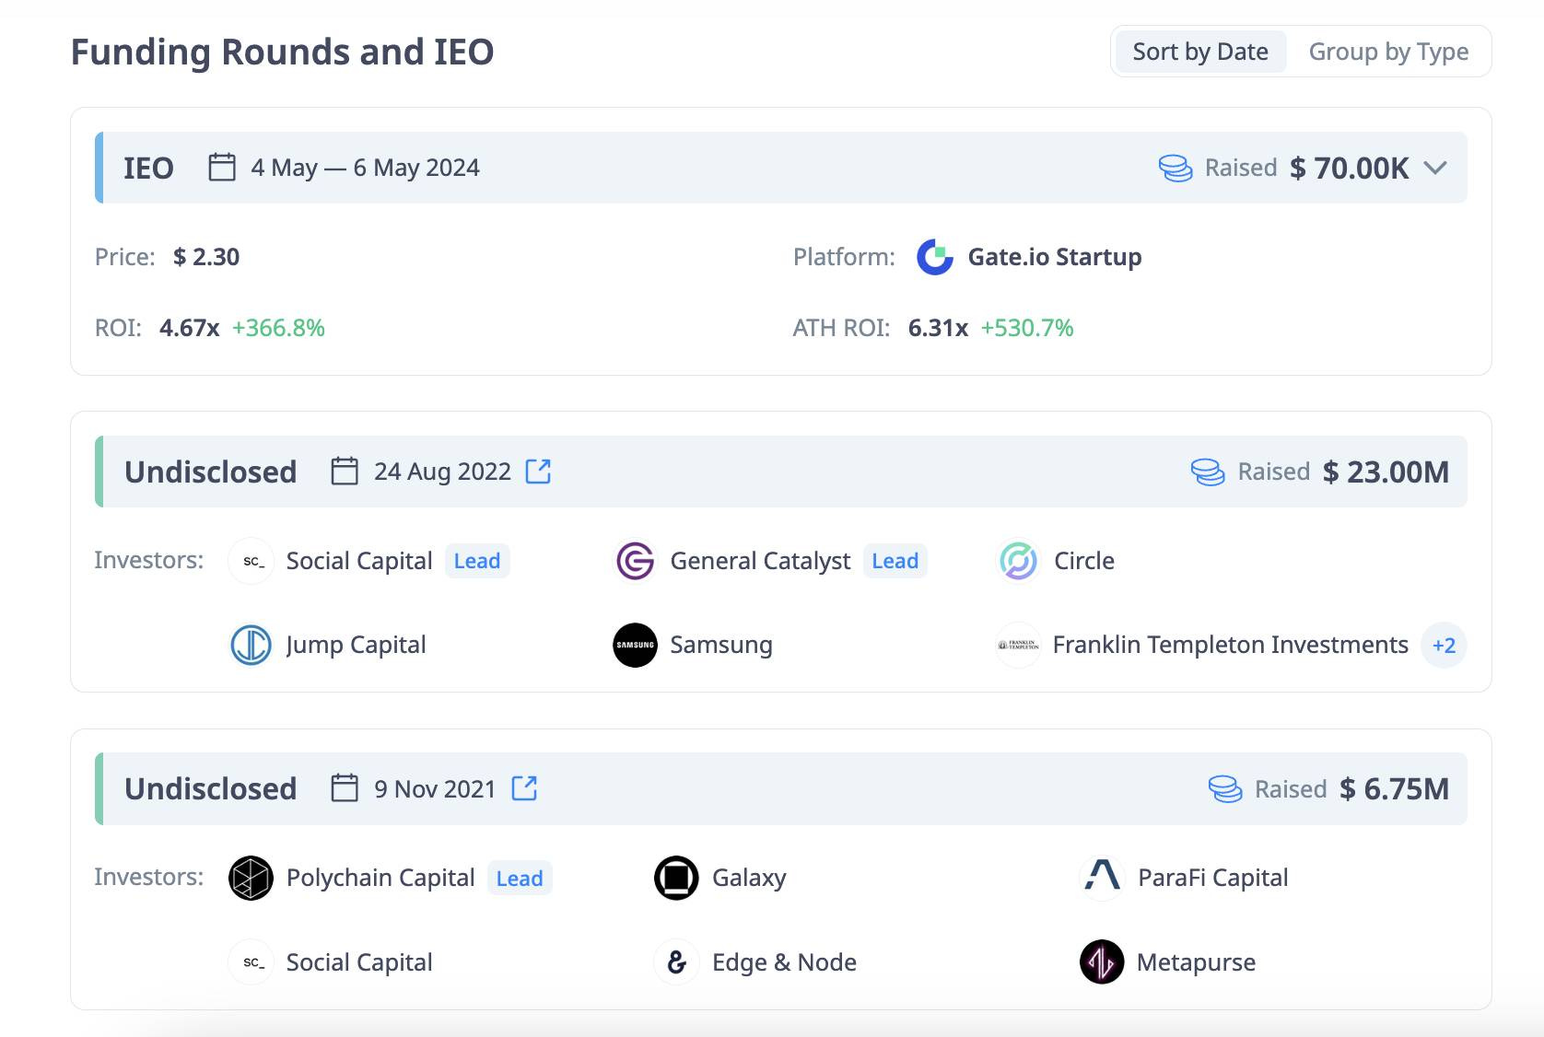Image resolution: width=1544 pixels, height=1037 pixels.
Task: Click the coins icon next to Raised $ 6.75M
Action: pos(1225,788)
